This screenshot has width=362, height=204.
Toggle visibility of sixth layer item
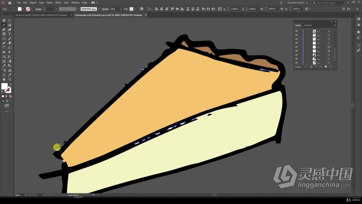pos(296,51)
